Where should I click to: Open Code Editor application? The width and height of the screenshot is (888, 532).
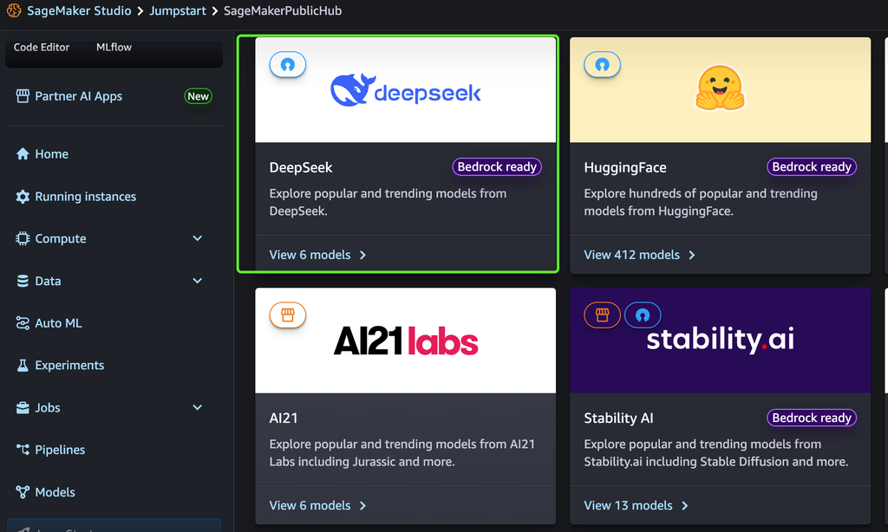[x=42, y=48]
